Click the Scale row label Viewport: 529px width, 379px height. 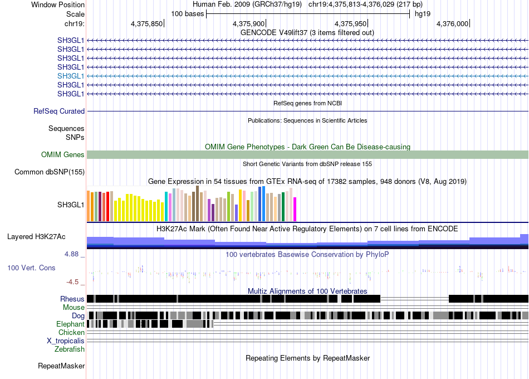tap(75, 14)
